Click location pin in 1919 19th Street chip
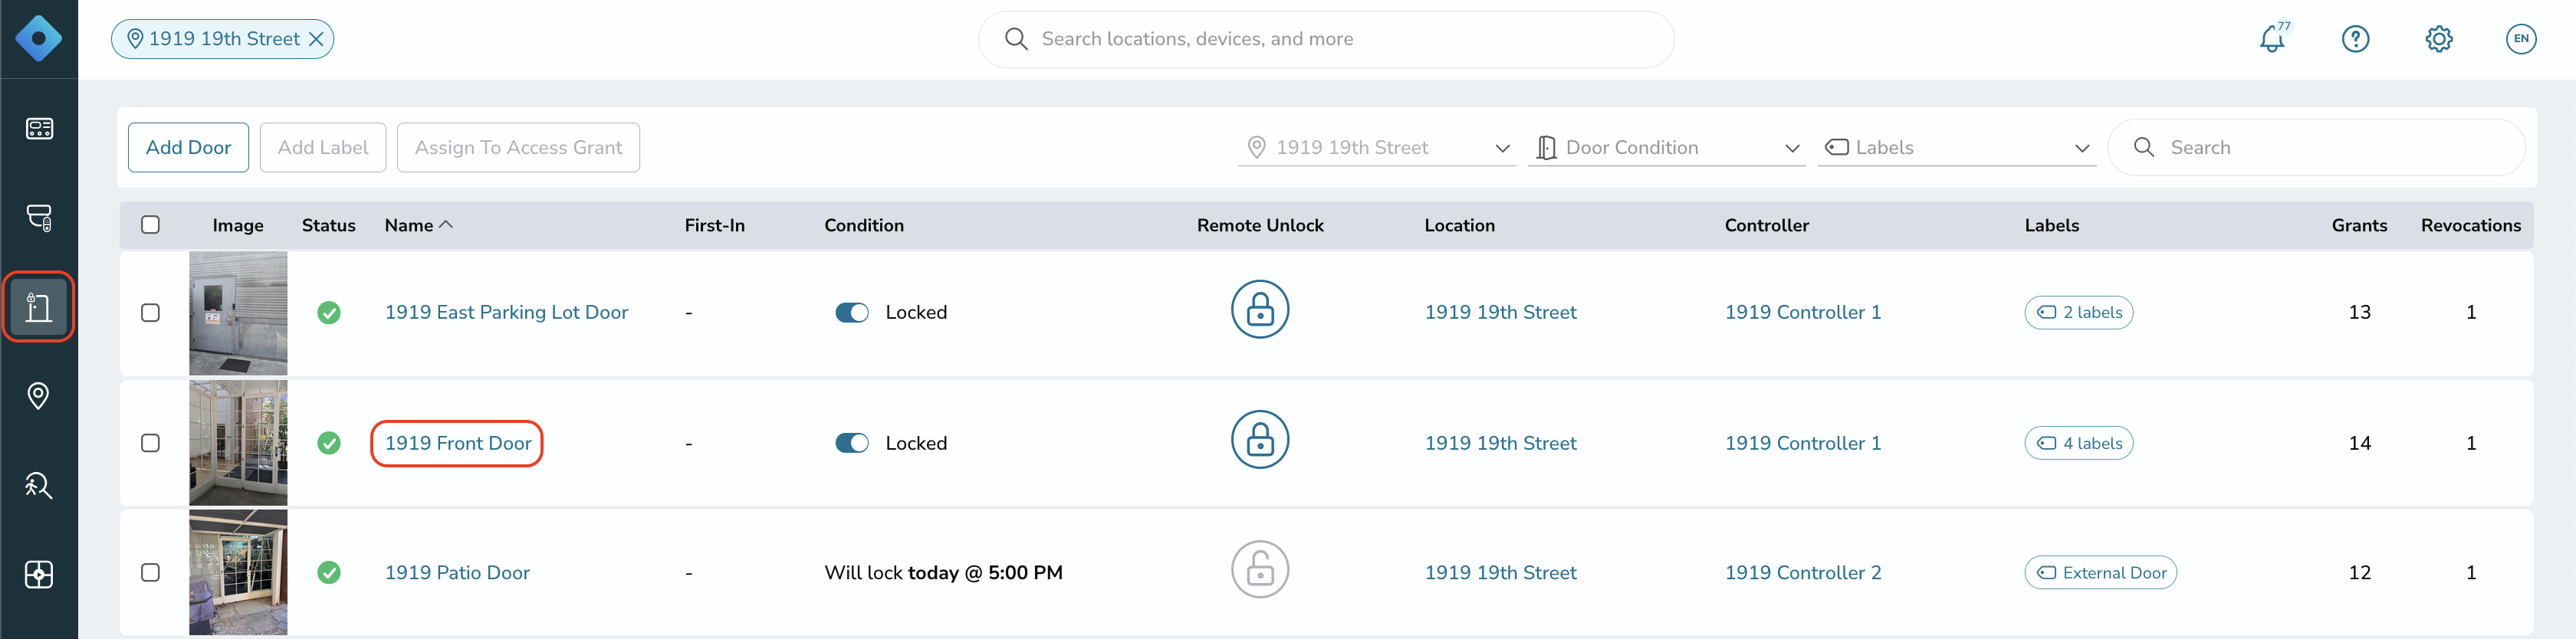 point(135,39)
